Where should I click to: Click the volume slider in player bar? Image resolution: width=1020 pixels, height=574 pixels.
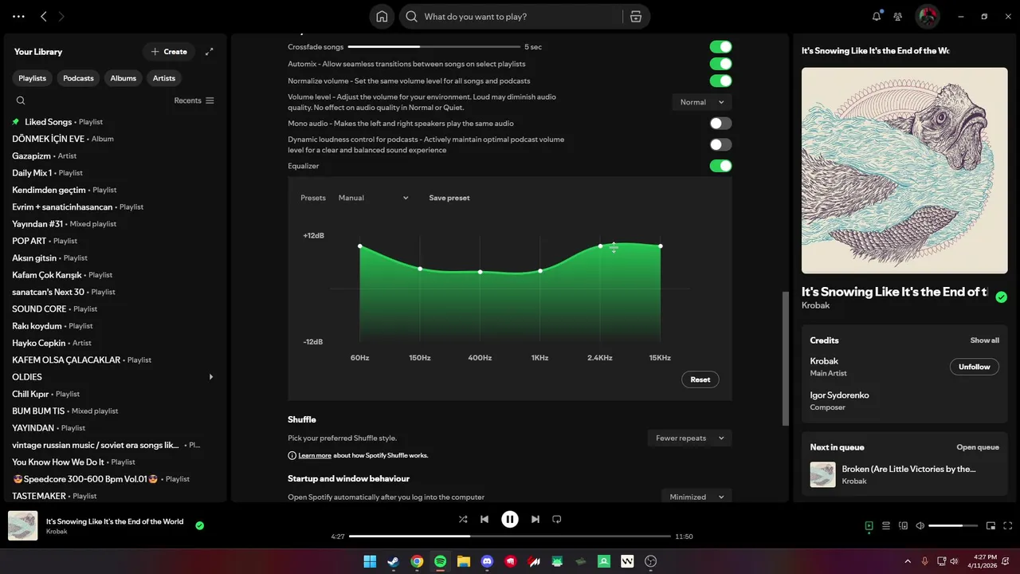click(x=953, y=525)
